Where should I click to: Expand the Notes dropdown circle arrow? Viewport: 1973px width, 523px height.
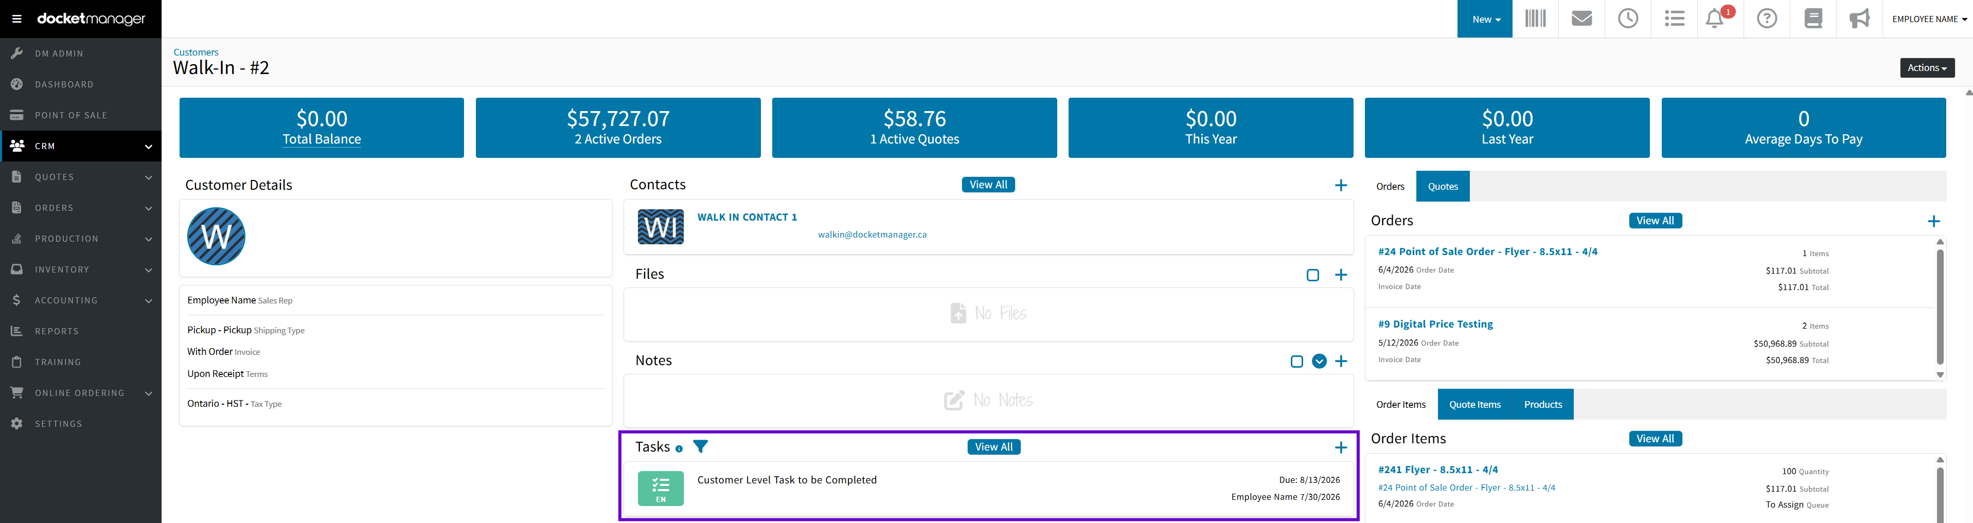[1319, 362]
